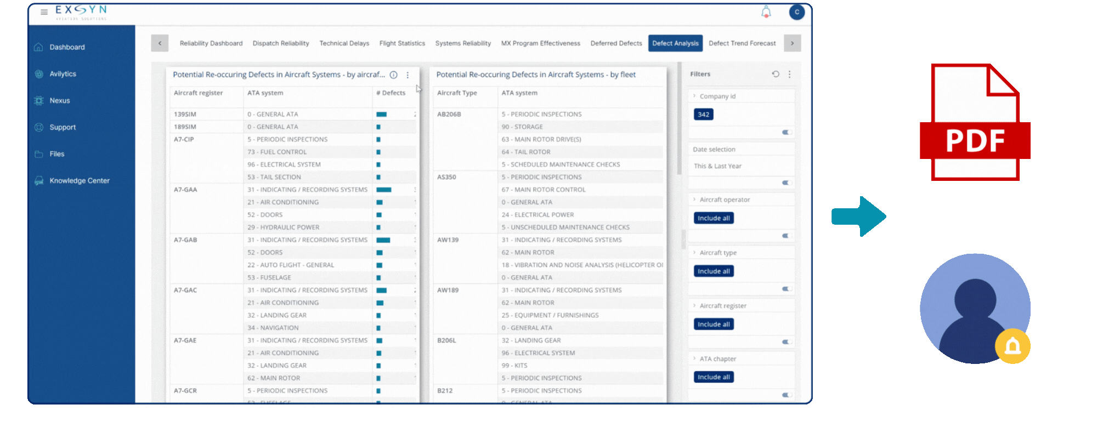Open the Defect Trend Forecast tab
1103x433 pixels.
(742, 43)
